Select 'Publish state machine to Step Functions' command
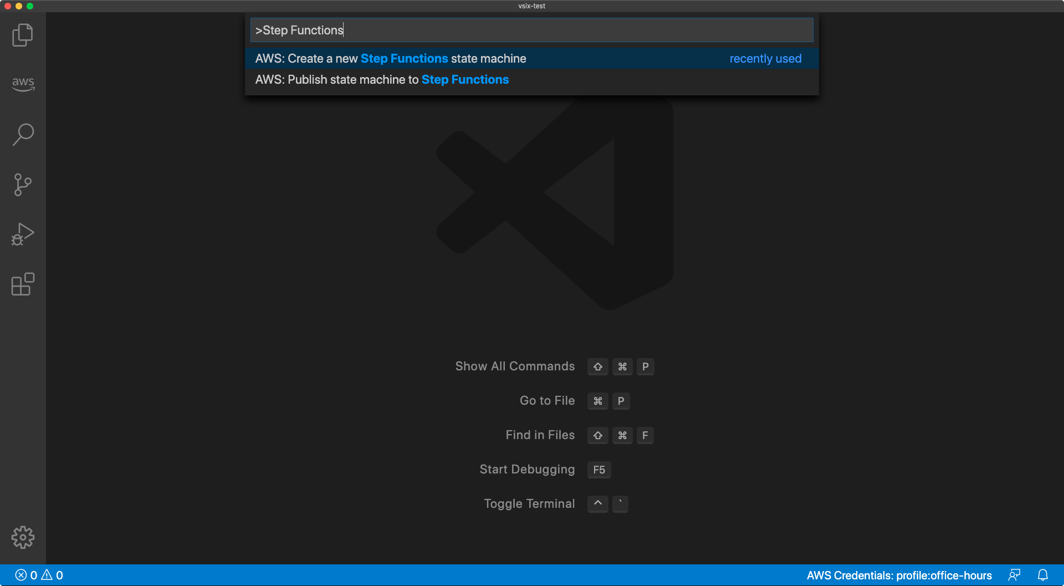The width and height of the screenshot is (1064, 586). click(532, 79)
